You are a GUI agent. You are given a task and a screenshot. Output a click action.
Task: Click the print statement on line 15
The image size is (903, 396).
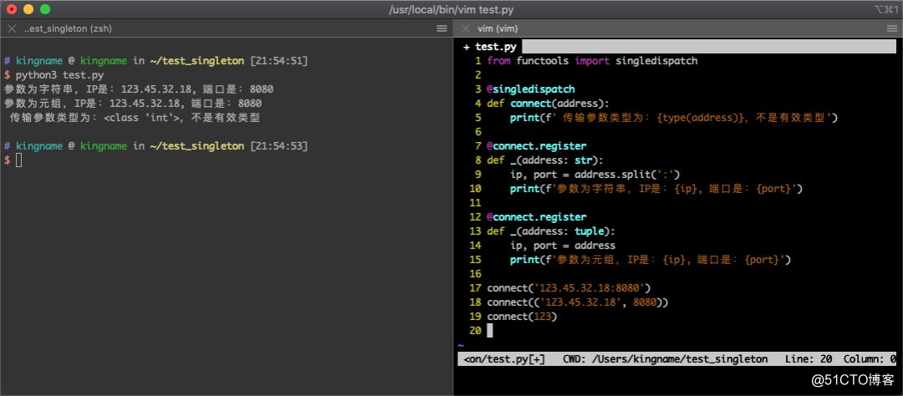point(650,260)
